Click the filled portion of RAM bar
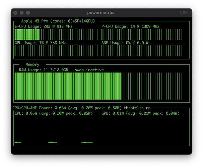Screen dimensions: 203x168 68,86
